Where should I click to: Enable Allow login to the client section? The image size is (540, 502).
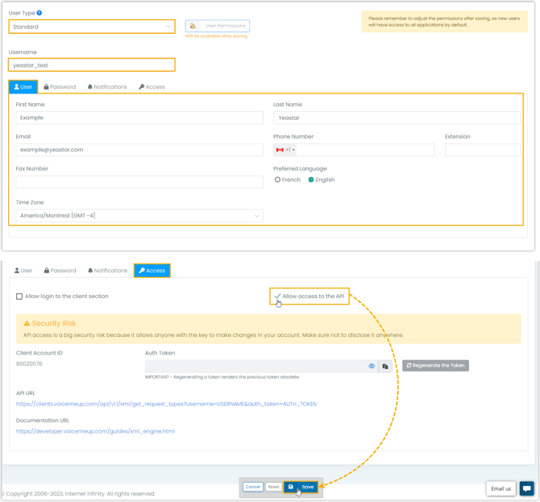click(19, 297)
